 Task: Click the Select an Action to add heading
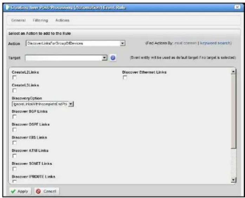pyautogui.click(x=40, y=33)
